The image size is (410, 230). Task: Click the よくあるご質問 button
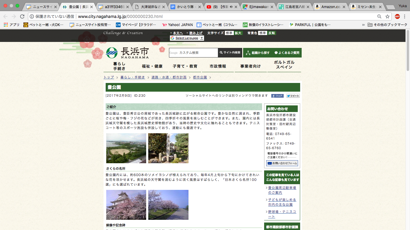pyautogui.click(x=287, y=53)
